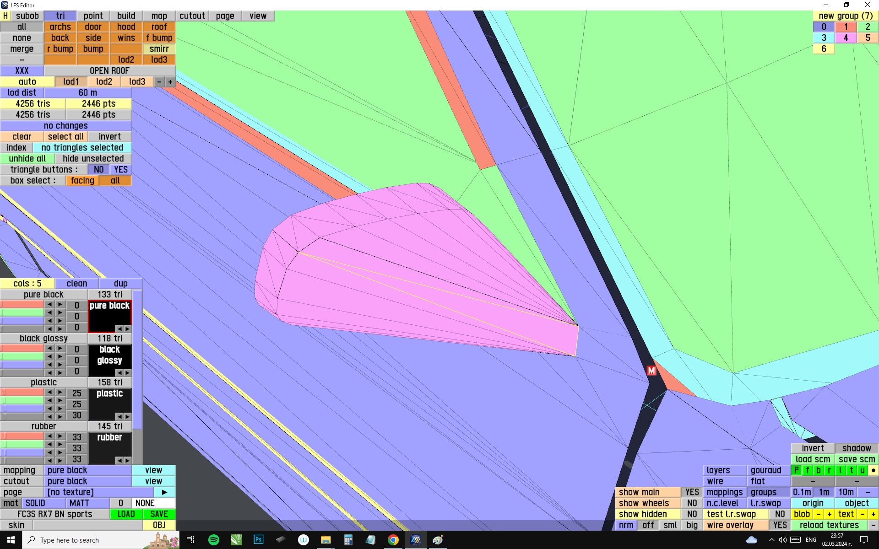Screen dimensions: 879x549
Task: Open Spotify from the taskbar
Action: coord(214,540)
